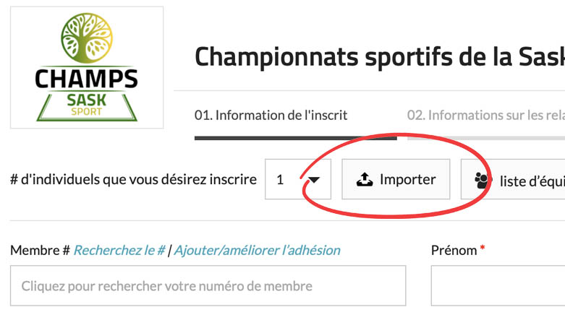This screenshot has height=320, width=565.
Task: Click the dark progress bar under step 01
Action: [295, 137]
